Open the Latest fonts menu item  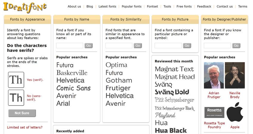click(107, 7)
